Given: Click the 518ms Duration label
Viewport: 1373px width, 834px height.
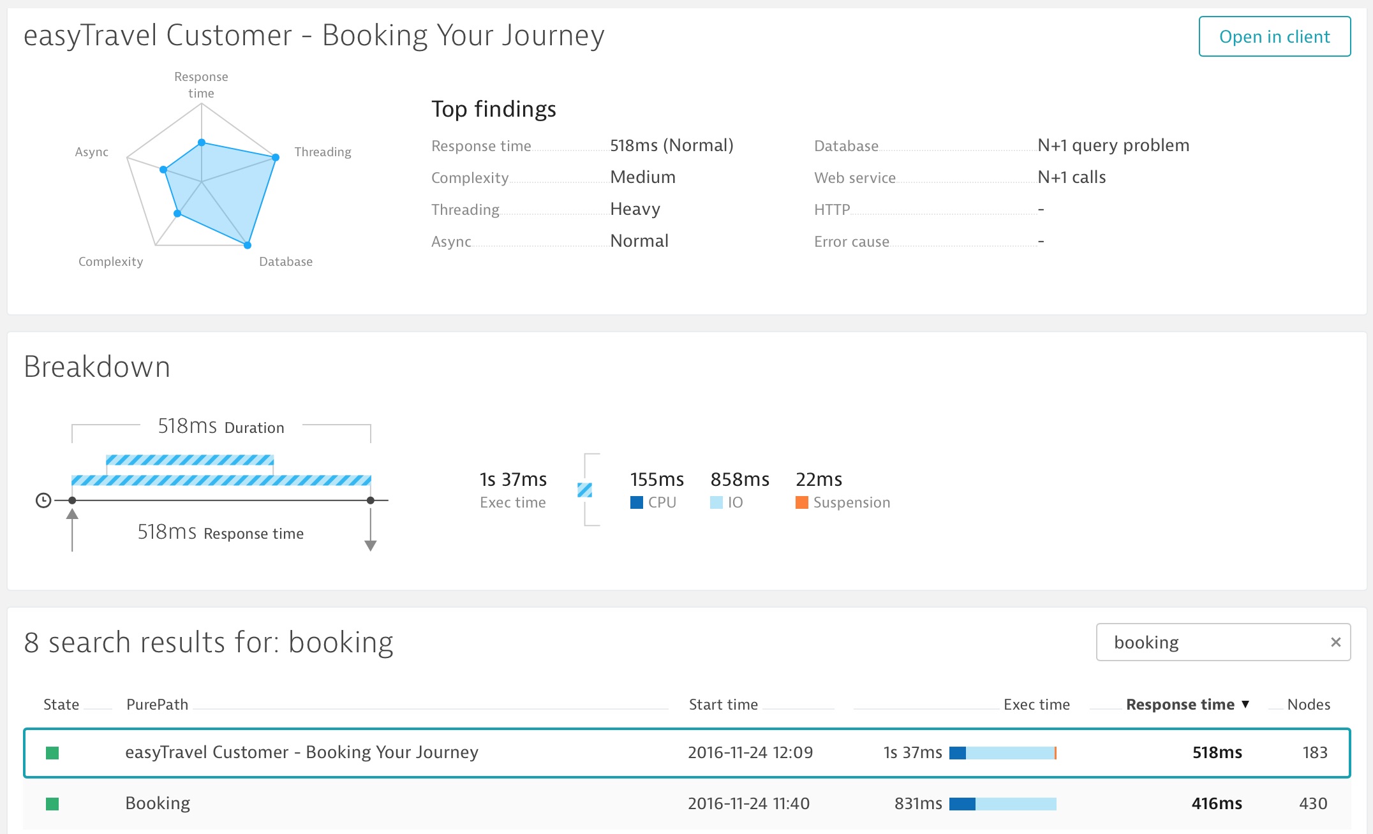Looking at the screenshot, I should 221,426.
